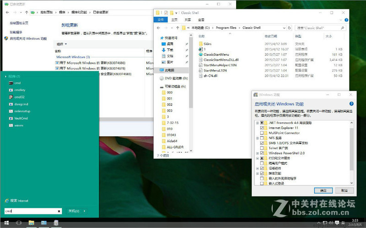This screenshot has width=366, height=228.
Task: Switch to the View ribbon tab
Action: pyautogui.click(x=201, y=20)
